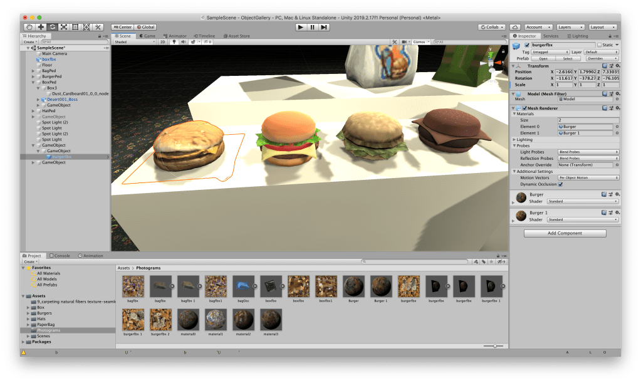The height and width of the screenshot is (383, 641).
Task: Open the Console tab
Action: 61,256
